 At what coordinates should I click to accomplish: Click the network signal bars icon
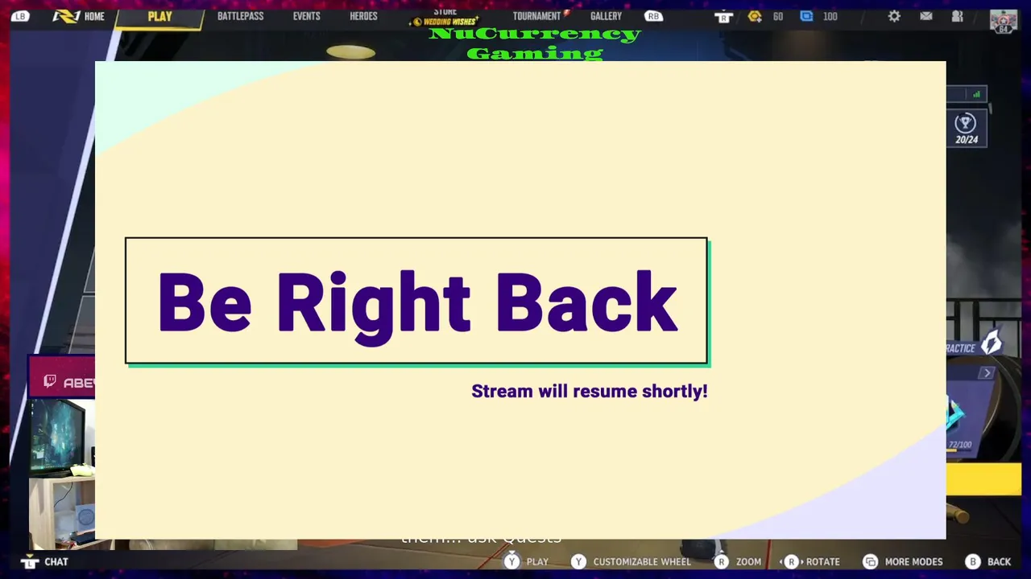[x=976, y=94]
